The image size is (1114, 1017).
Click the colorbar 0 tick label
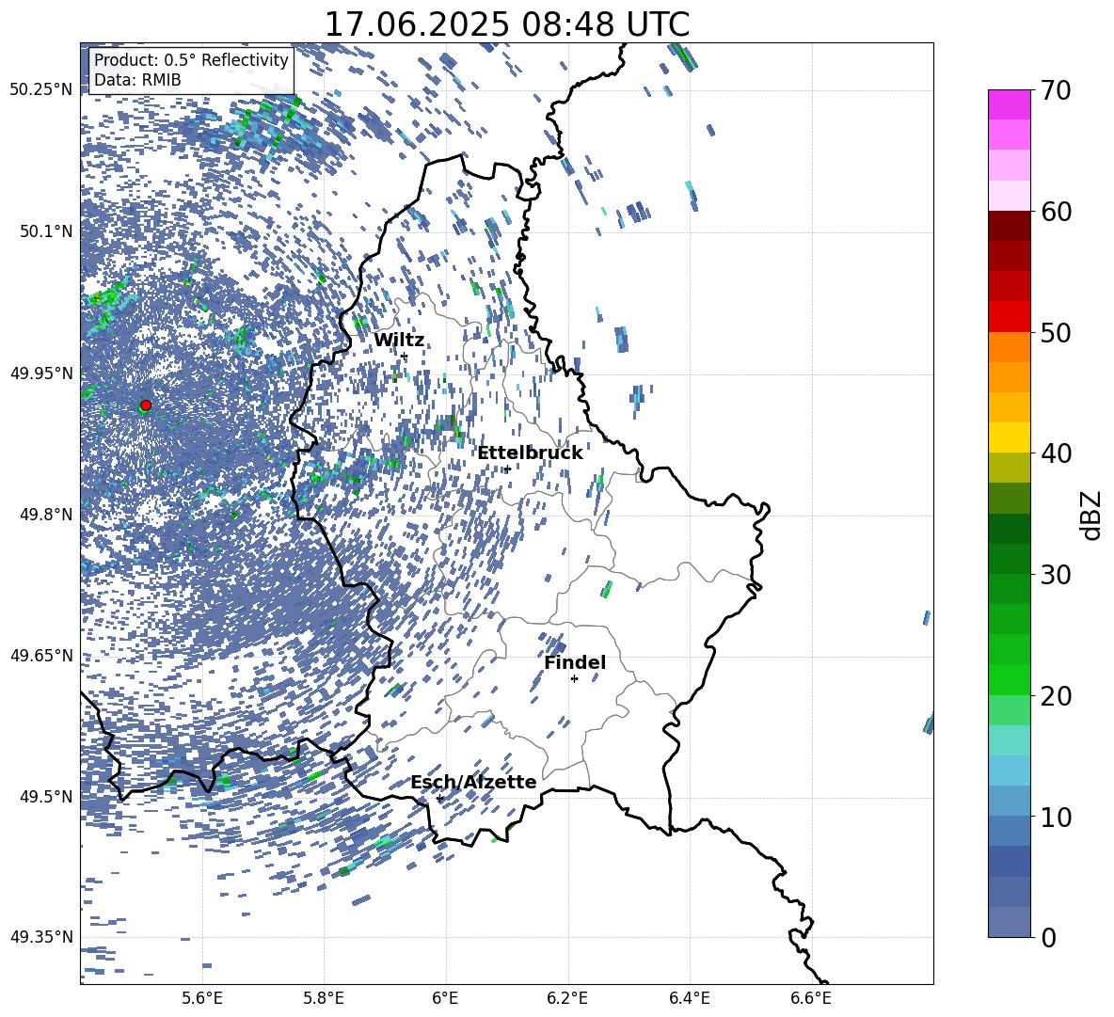tap(1048, 937)
